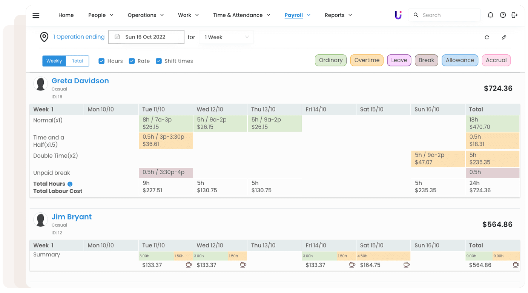The image size is (528, 293).
Task: Click the notifications bell icon
Action: (x=490, y=15)
